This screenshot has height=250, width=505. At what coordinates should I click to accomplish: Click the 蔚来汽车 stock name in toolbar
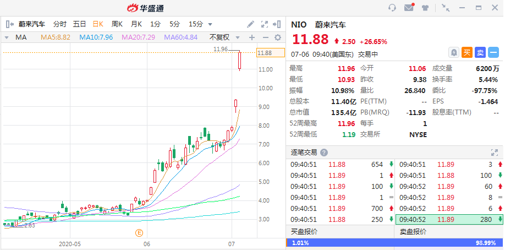[32, 24]
